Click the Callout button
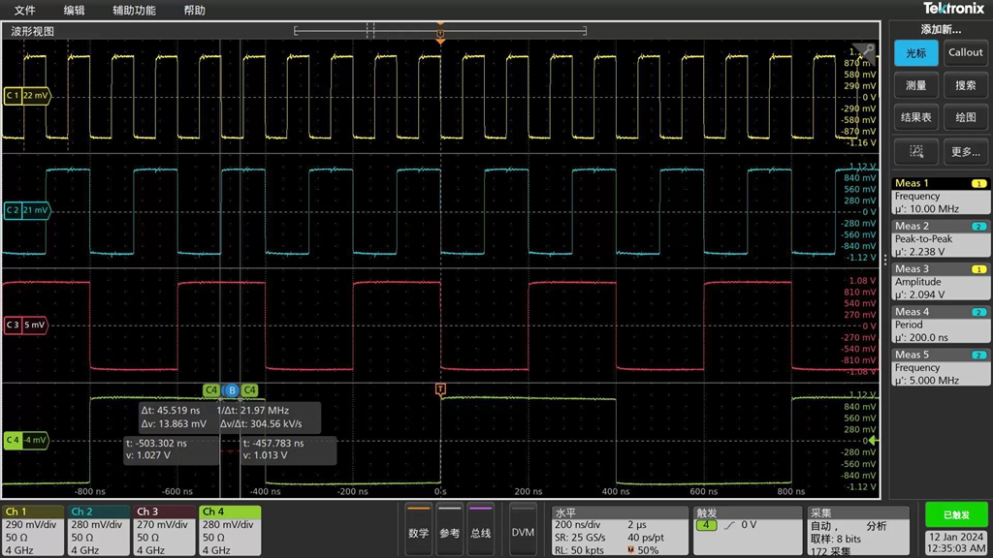The height and width of the screenshot is (558, 993). [x=965, y=52]
